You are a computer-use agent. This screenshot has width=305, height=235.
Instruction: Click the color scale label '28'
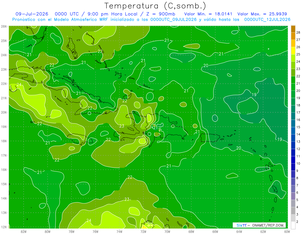click(298, 32)
